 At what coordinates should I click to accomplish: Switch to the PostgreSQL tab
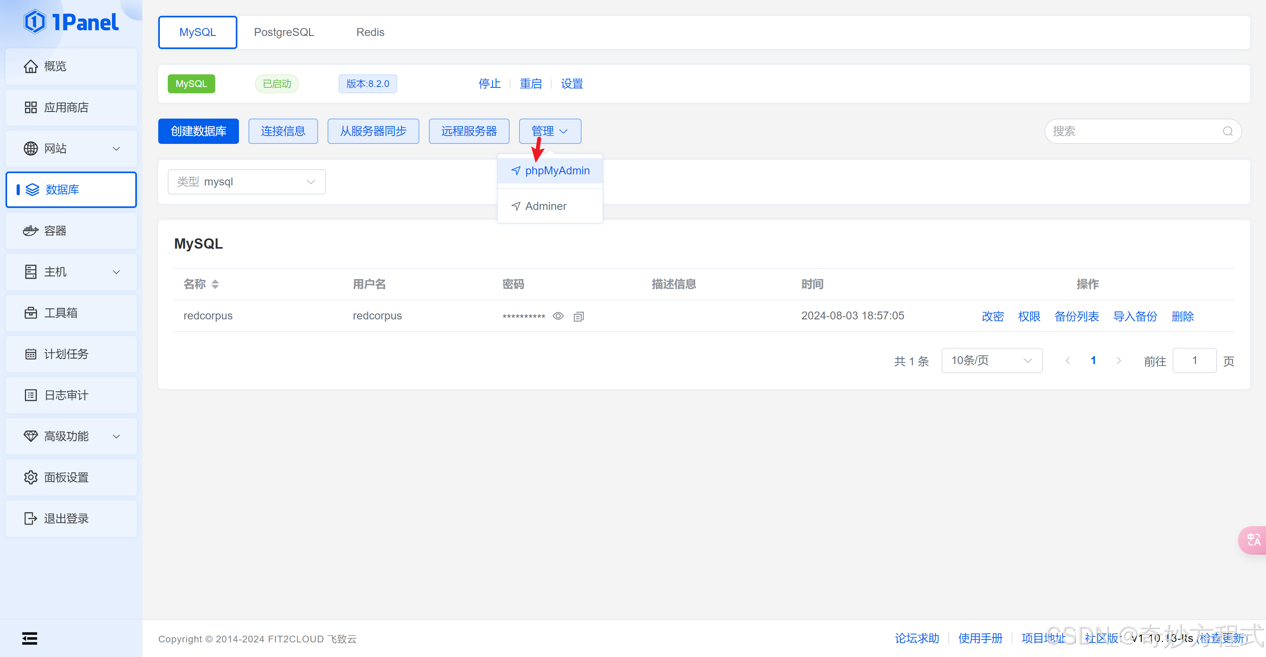point(284,32)
